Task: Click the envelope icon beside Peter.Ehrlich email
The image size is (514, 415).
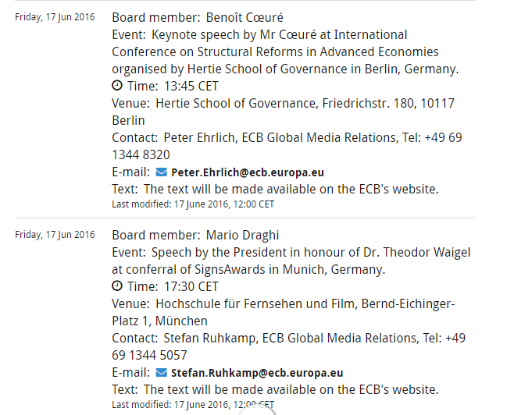Action: (161, 172)
